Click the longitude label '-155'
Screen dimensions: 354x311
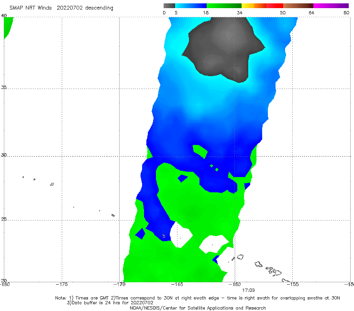tap(293, 284)
